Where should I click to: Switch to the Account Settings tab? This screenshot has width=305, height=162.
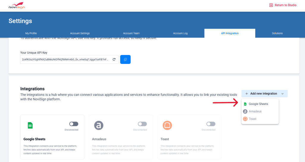pos(80,33)
